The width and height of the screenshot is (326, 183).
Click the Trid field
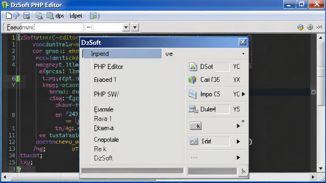(214, 141)
